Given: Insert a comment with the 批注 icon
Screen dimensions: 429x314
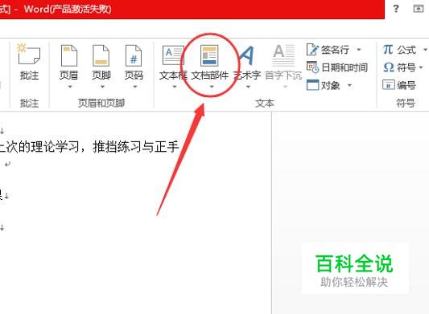Looking at the screenshot, I should tap(29, 61).
